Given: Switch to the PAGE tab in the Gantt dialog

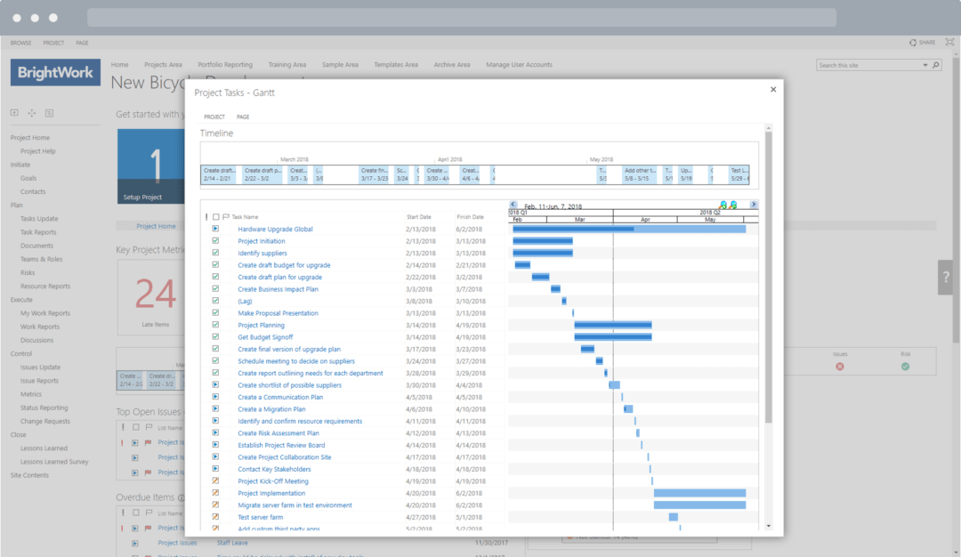Looking at the screenshot, I should coord(242,116).
